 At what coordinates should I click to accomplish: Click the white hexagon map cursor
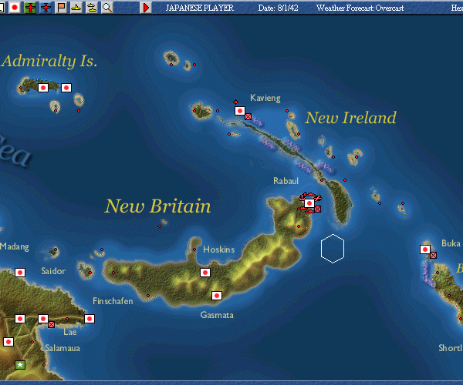coord(333,249)
